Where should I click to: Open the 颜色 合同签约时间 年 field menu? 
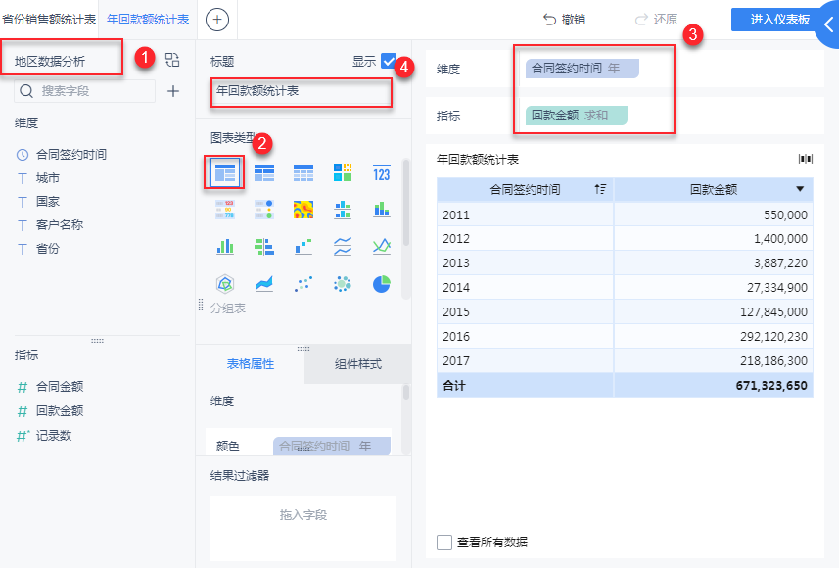pyautogui.click(x=332, y=446)
